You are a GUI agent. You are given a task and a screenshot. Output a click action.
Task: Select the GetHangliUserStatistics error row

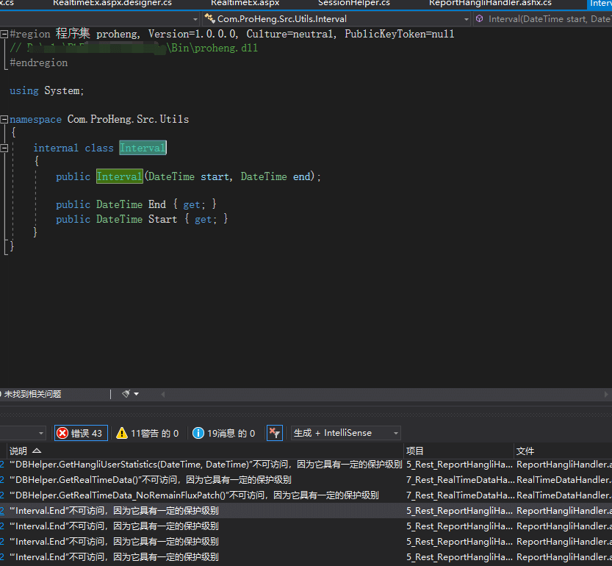coord(206,465)
